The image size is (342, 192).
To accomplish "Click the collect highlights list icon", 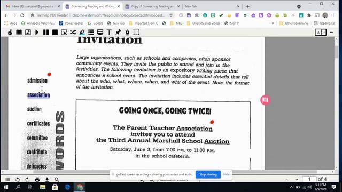I will pyautogui.click(x=91, y=33).
